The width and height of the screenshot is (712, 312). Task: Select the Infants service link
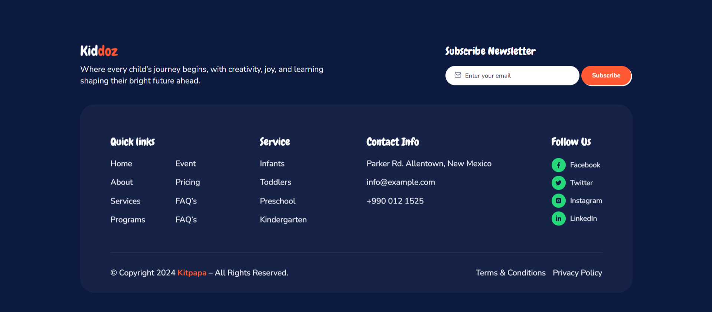[x=272, y=164]
